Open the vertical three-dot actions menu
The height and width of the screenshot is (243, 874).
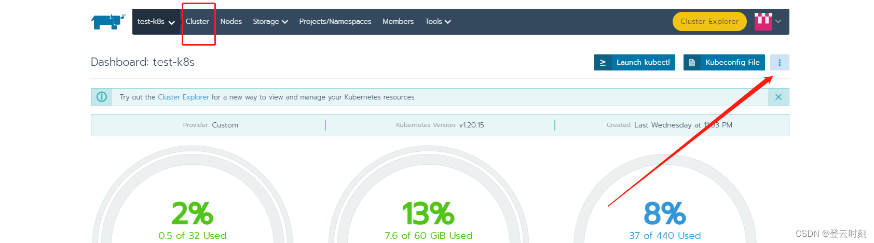[780, 62]
